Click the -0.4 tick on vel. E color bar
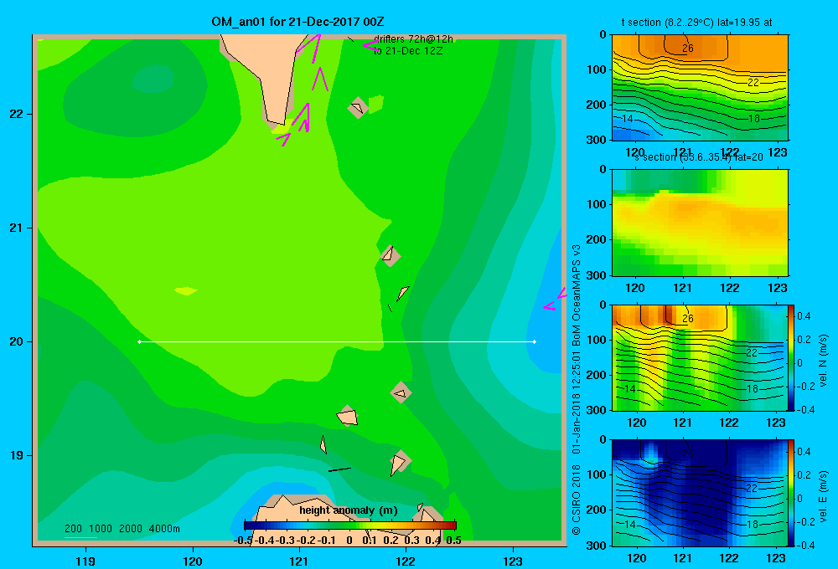 click(805, 545)
